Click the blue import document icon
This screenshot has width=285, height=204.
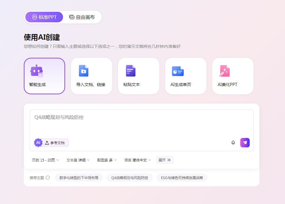click(x=84, y=71)
